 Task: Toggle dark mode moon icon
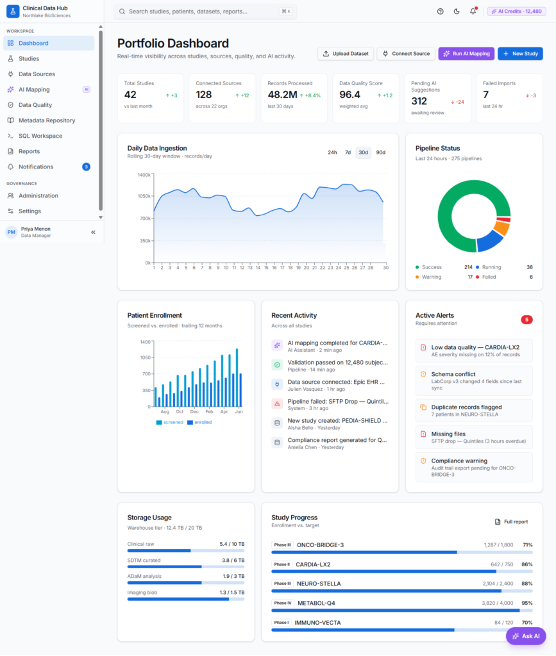coord(457,12)
